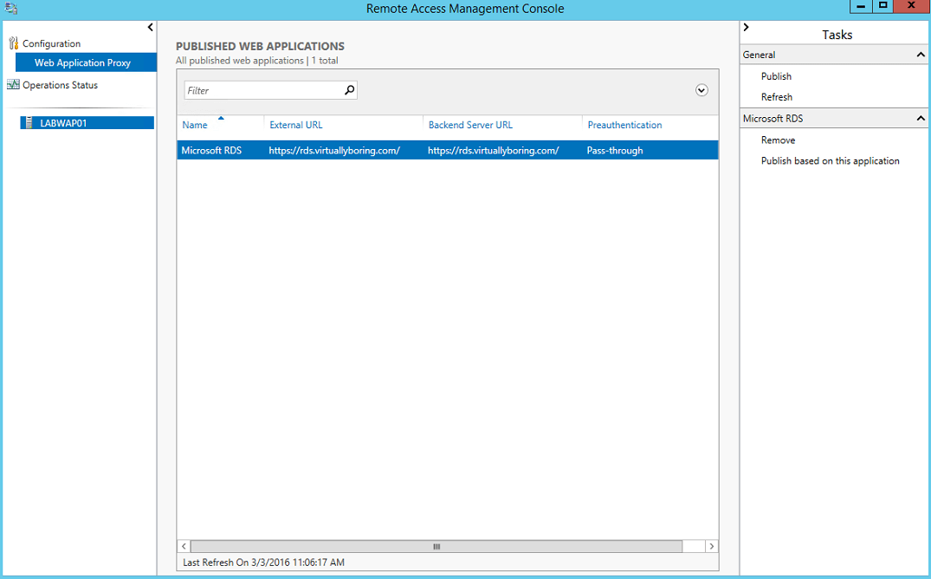Screen dimensions: 931x579
Task: Click the horizontal scrollbar thumb
Action: [436, 546]
